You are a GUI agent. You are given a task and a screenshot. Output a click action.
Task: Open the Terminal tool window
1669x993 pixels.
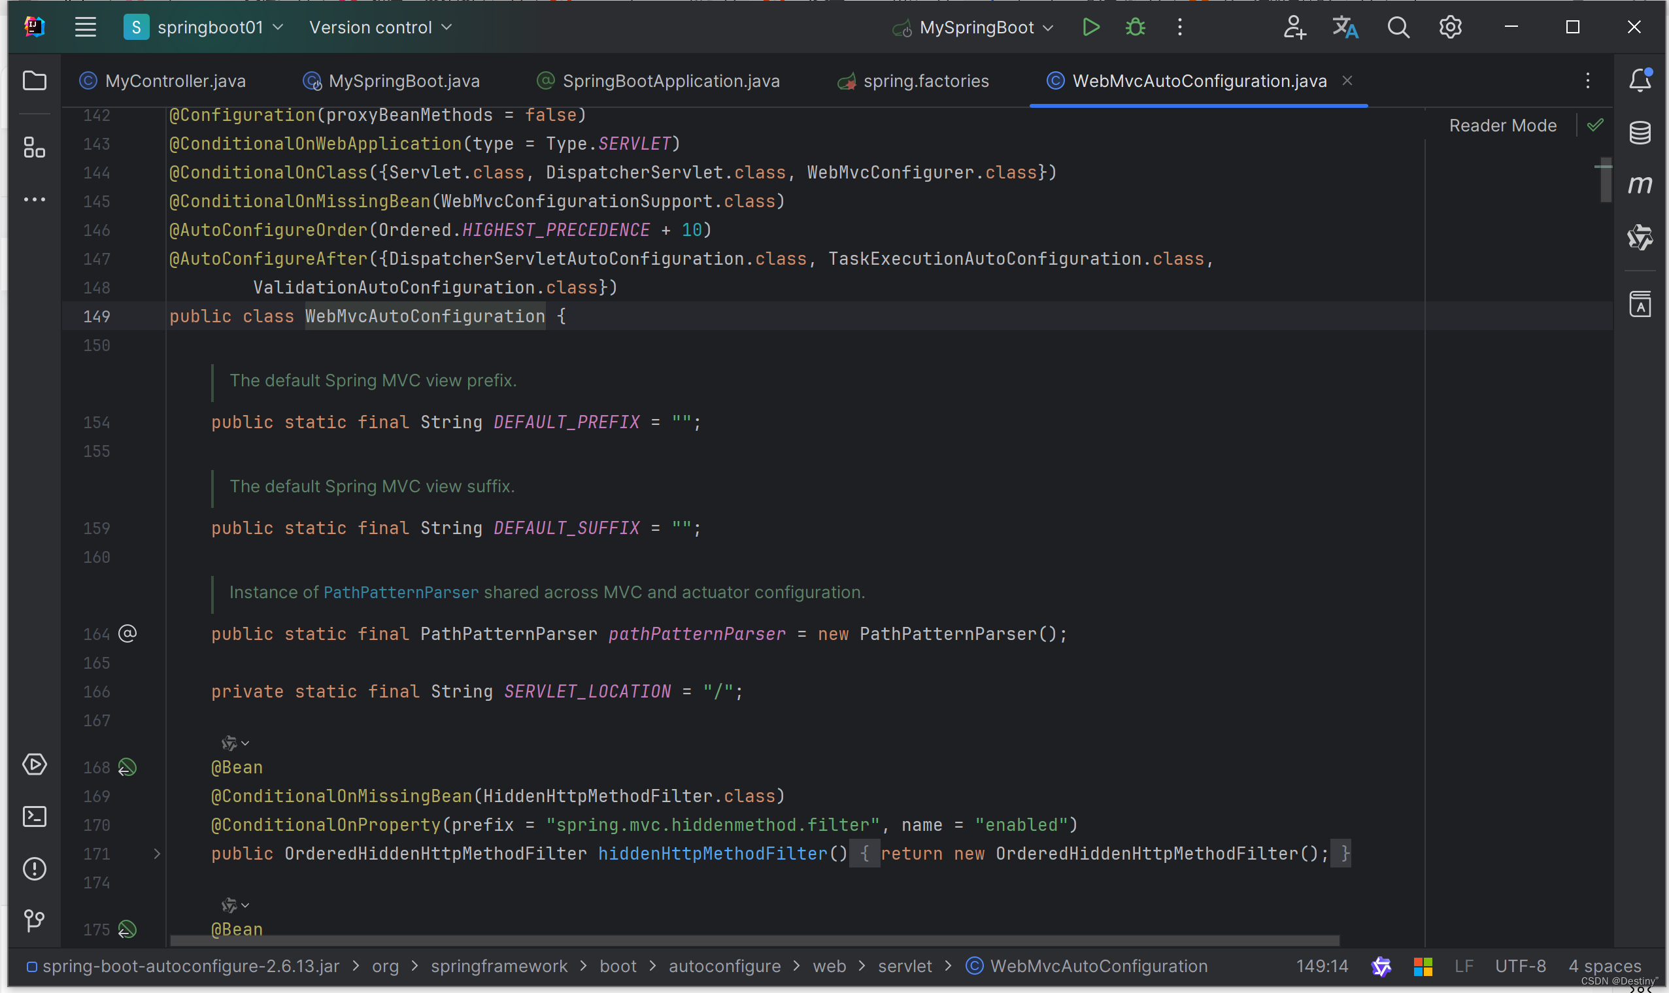pos(34,816)
